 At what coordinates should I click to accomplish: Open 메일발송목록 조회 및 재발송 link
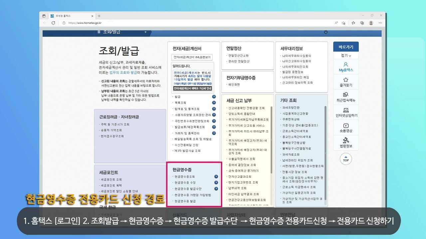pos(192,139)
